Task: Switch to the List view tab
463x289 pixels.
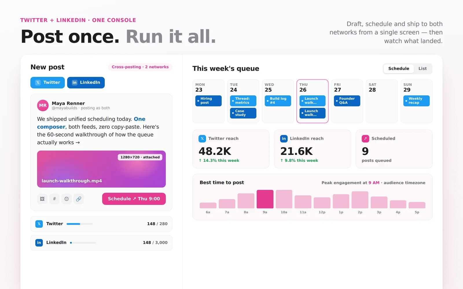Action: (x=422, y=68)
